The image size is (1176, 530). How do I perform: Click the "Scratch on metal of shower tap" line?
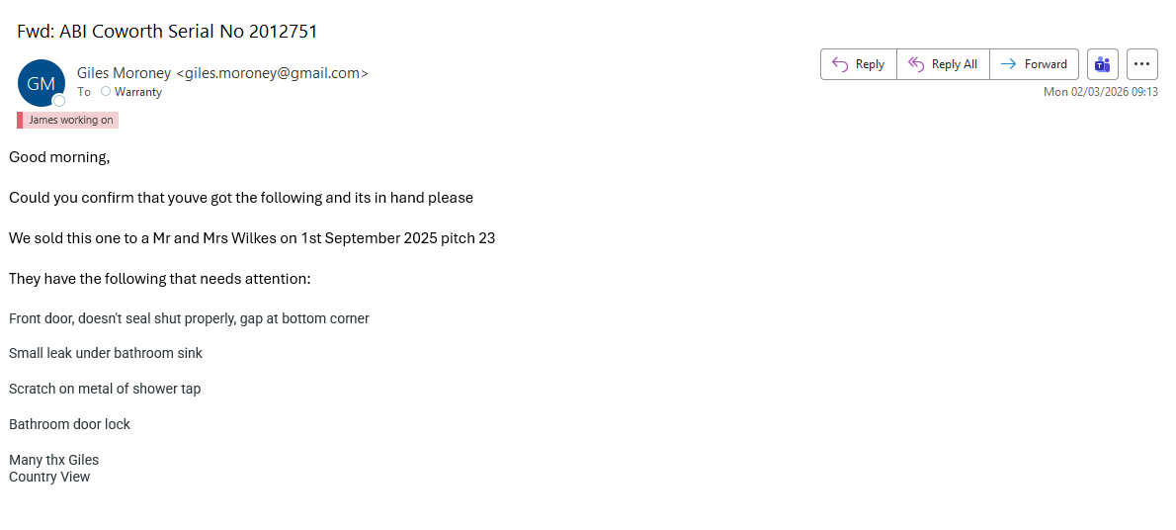tap(105, 389)
